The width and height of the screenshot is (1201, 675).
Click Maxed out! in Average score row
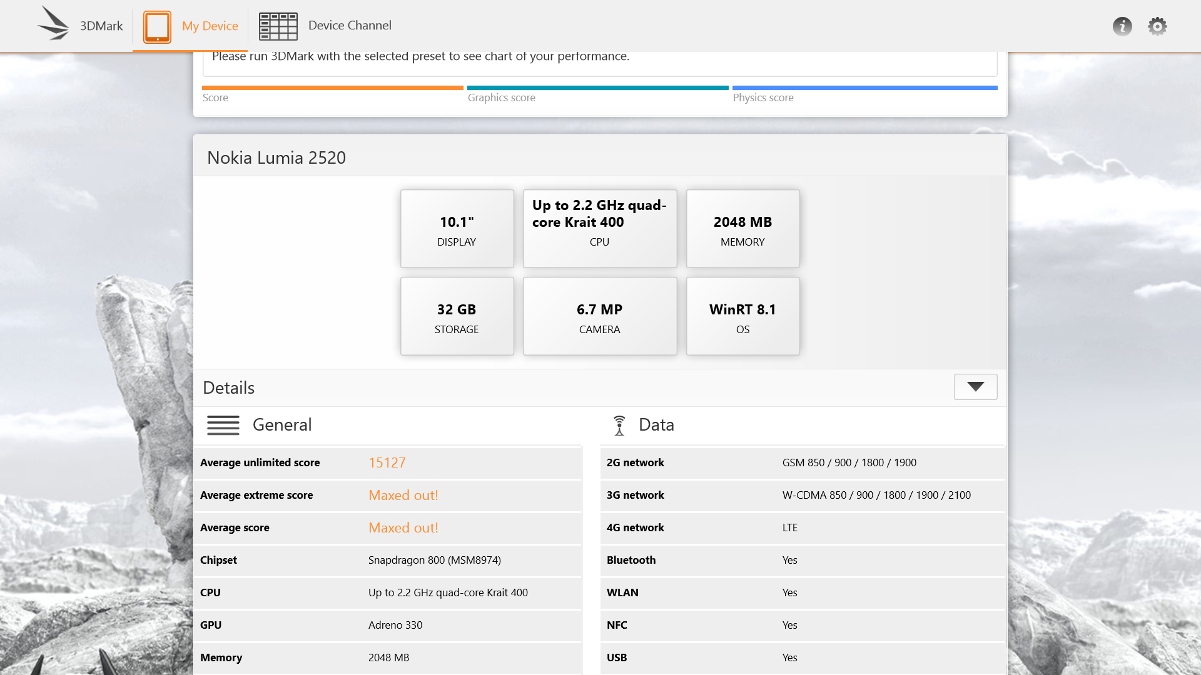(403, 527)
